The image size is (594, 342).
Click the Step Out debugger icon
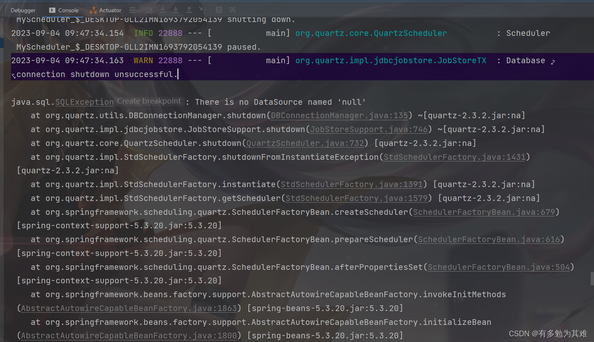click(x=189, y=10)
